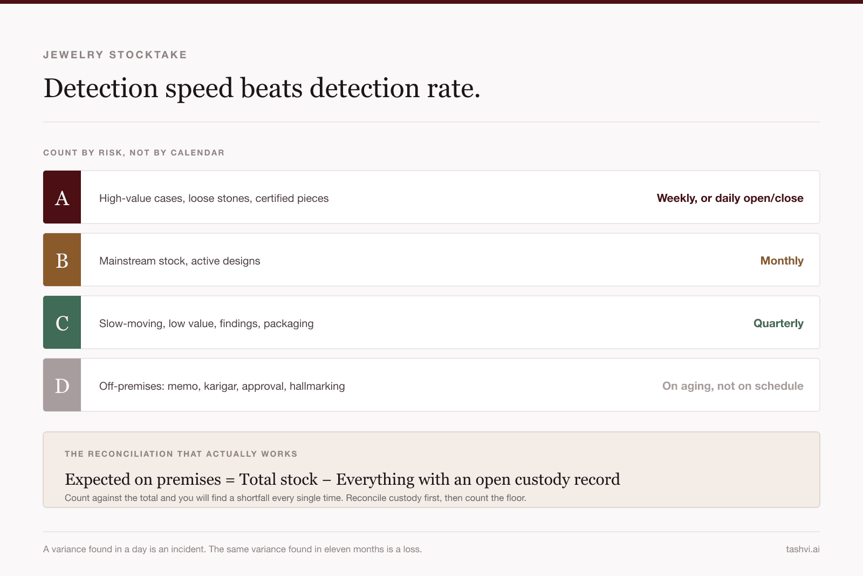Click the gray D category badge
863x576 pixels.
click(62, 385)
